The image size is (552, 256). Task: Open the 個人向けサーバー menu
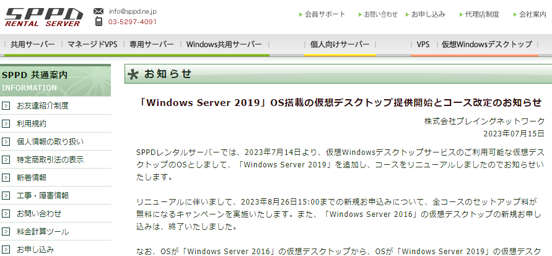(340, 45)
